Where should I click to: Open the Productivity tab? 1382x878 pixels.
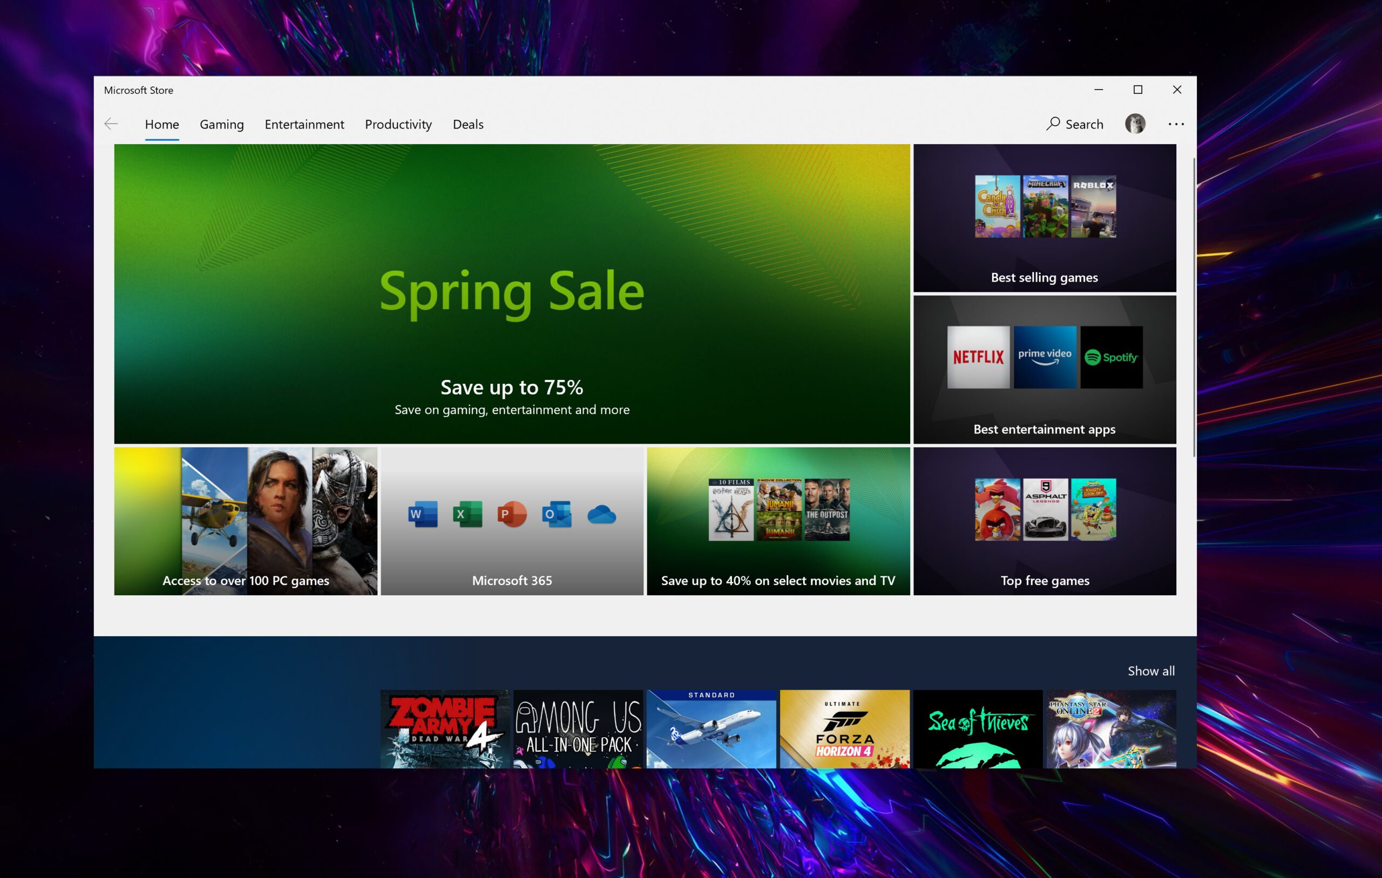point(398,124)
